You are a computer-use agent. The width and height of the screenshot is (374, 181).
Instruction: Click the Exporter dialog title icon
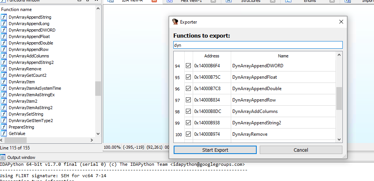pos(175,22)
